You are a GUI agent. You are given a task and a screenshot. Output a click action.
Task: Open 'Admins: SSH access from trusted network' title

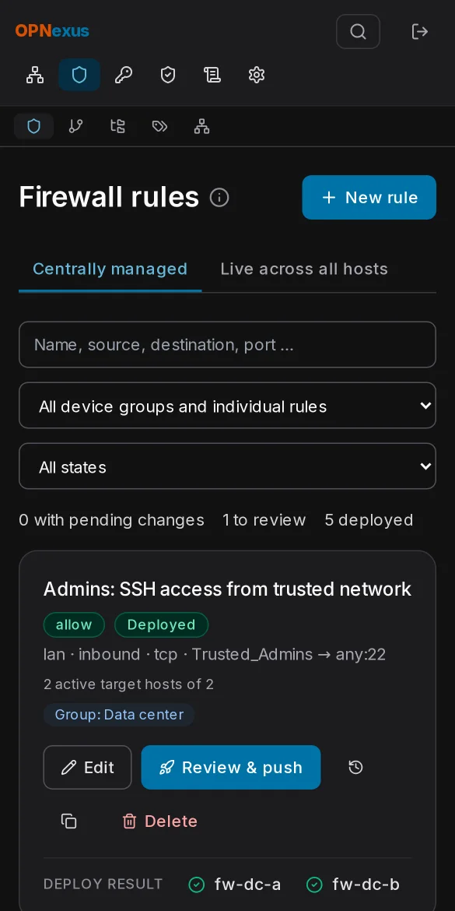(227, 589)
